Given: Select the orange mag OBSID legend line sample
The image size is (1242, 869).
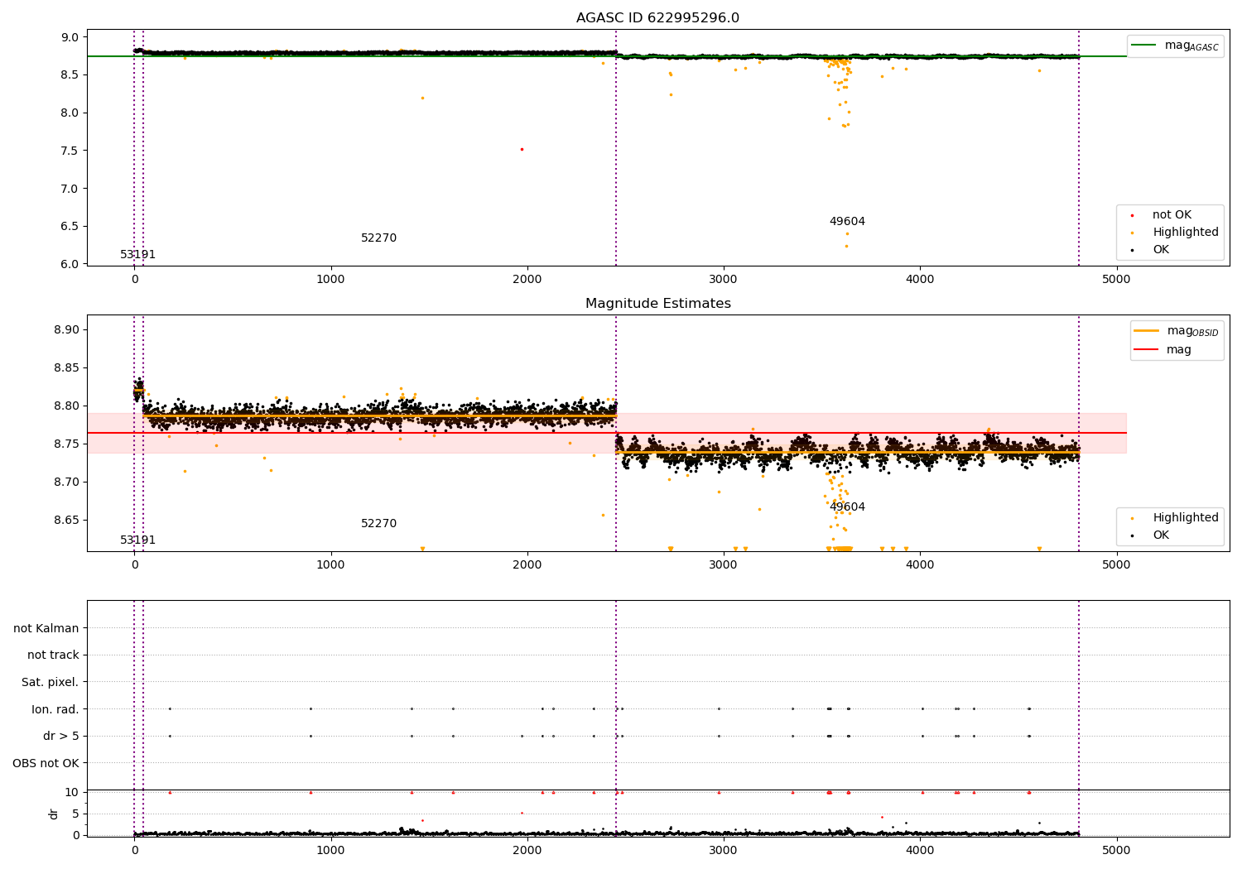Looking at the screenshot, I should point(1146,331).
